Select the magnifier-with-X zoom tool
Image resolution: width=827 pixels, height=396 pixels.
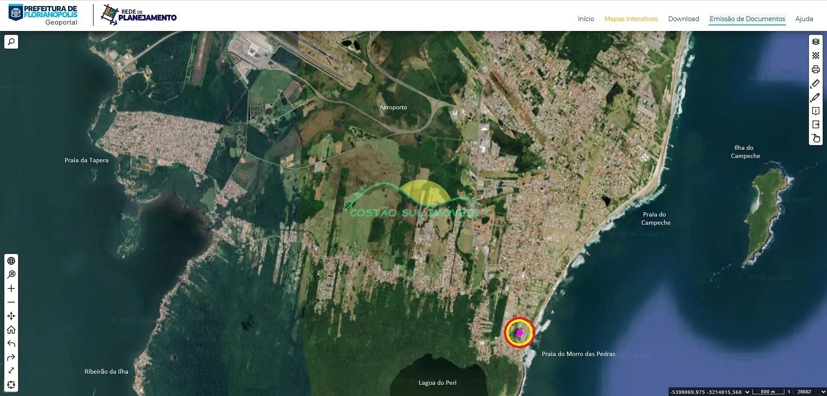click(11, 275)
